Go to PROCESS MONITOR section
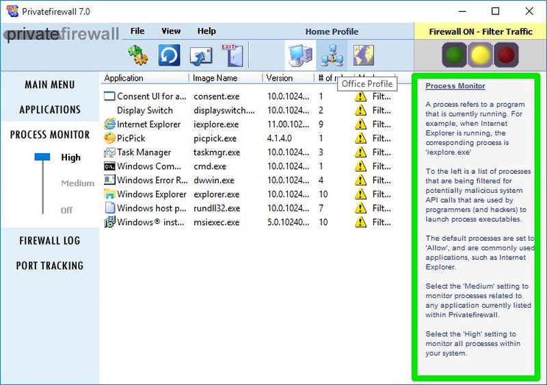The width and height of the screenshot is (547, 385). click(50, 135)
